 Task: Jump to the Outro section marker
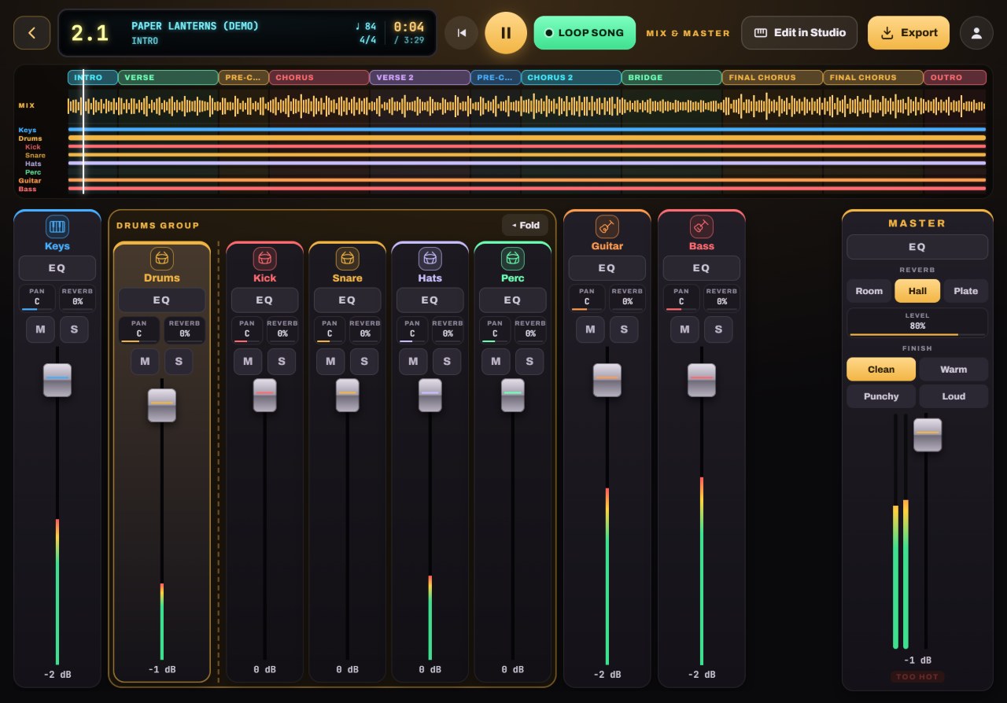[x=955, y=78]
